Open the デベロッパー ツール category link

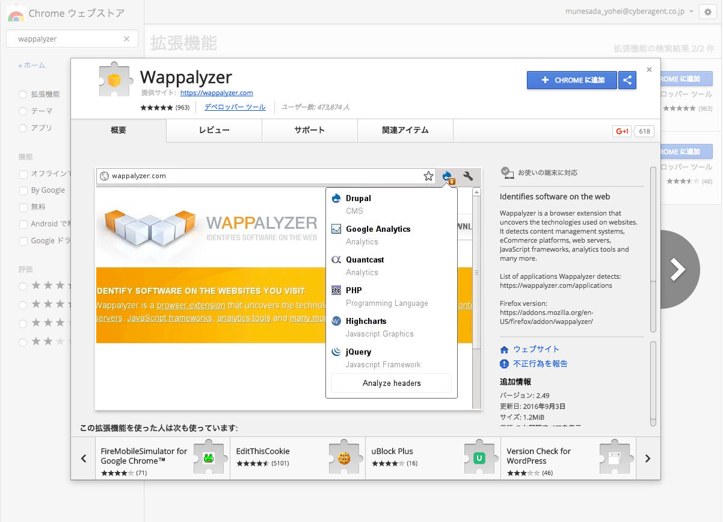pos(235,107)
